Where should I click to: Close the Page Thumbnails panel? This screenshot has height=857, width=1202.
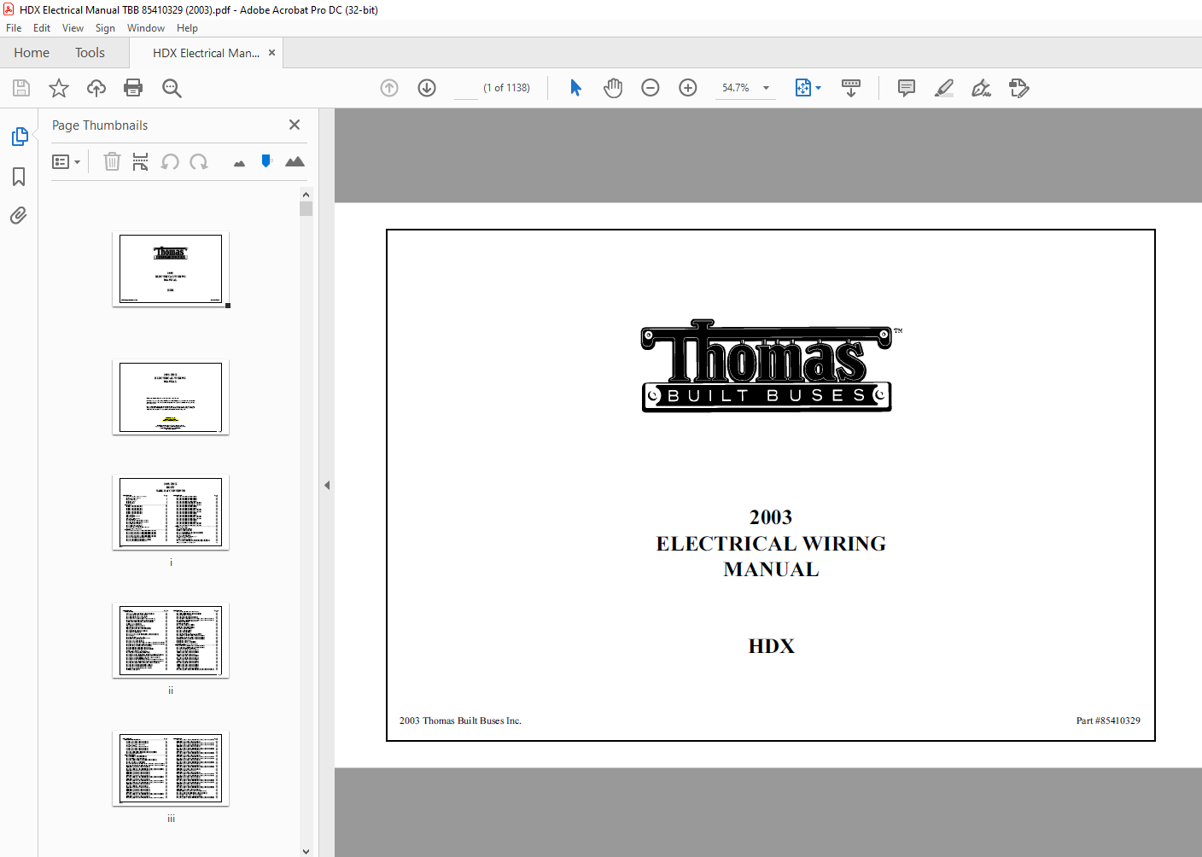[x=295, y=125]
